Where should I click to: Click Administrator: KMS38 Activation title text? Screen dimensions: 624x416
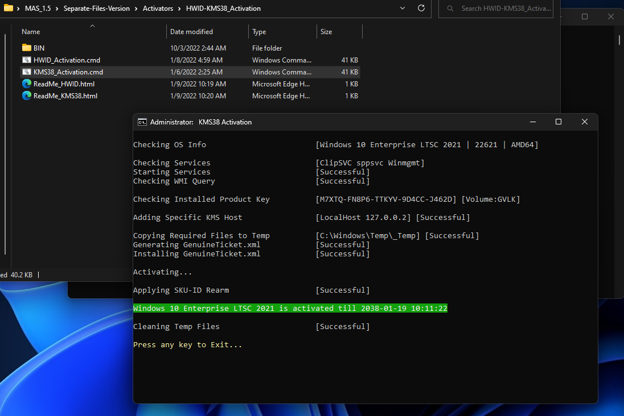coord(201,122)
